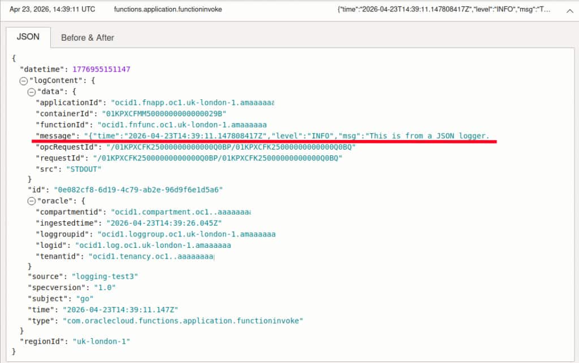Click the logid value ocid1.log
Image resolution: width=579 pixels, height=363 pixels.
click(x=153, y=245)
